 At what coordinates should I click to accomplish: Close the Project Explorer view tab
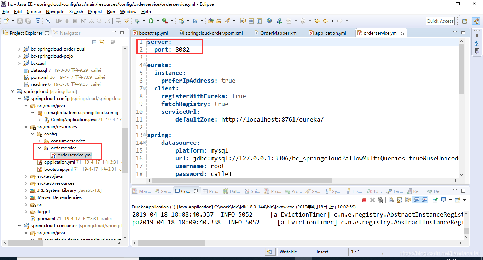[47, 33]
